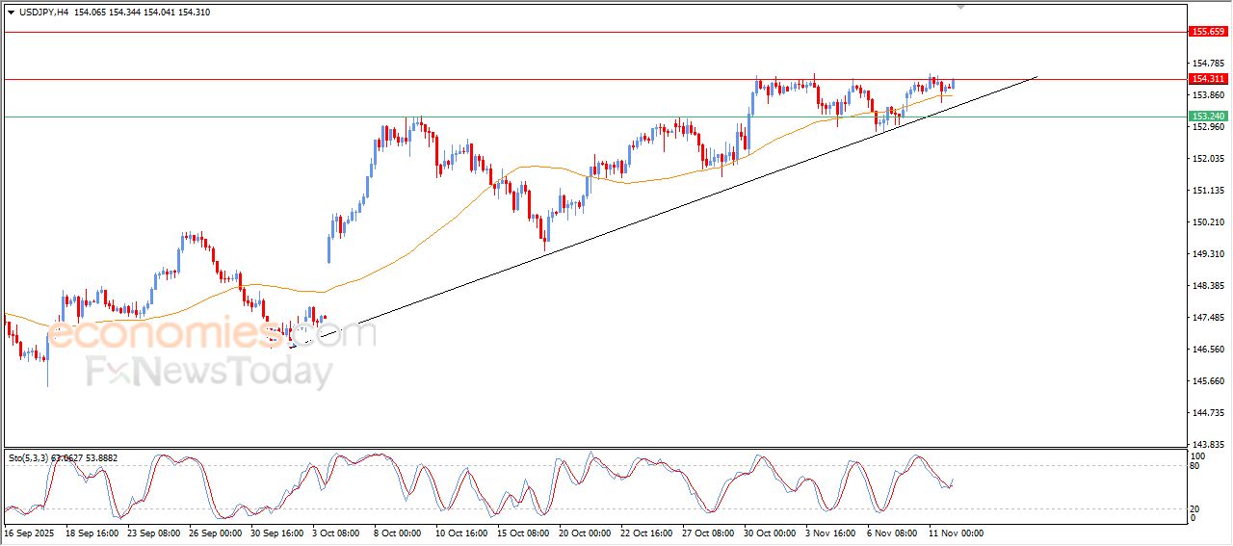
Task: Click the 30 Oct 00:00 time axis label
Action: (x=771, y=533)
